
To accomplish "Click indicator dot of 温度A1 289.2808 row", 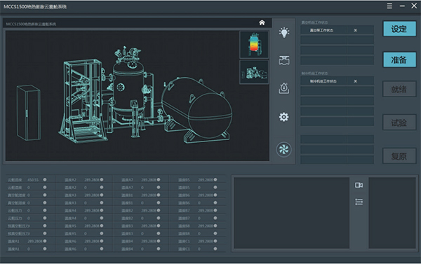I will [45, 241].
